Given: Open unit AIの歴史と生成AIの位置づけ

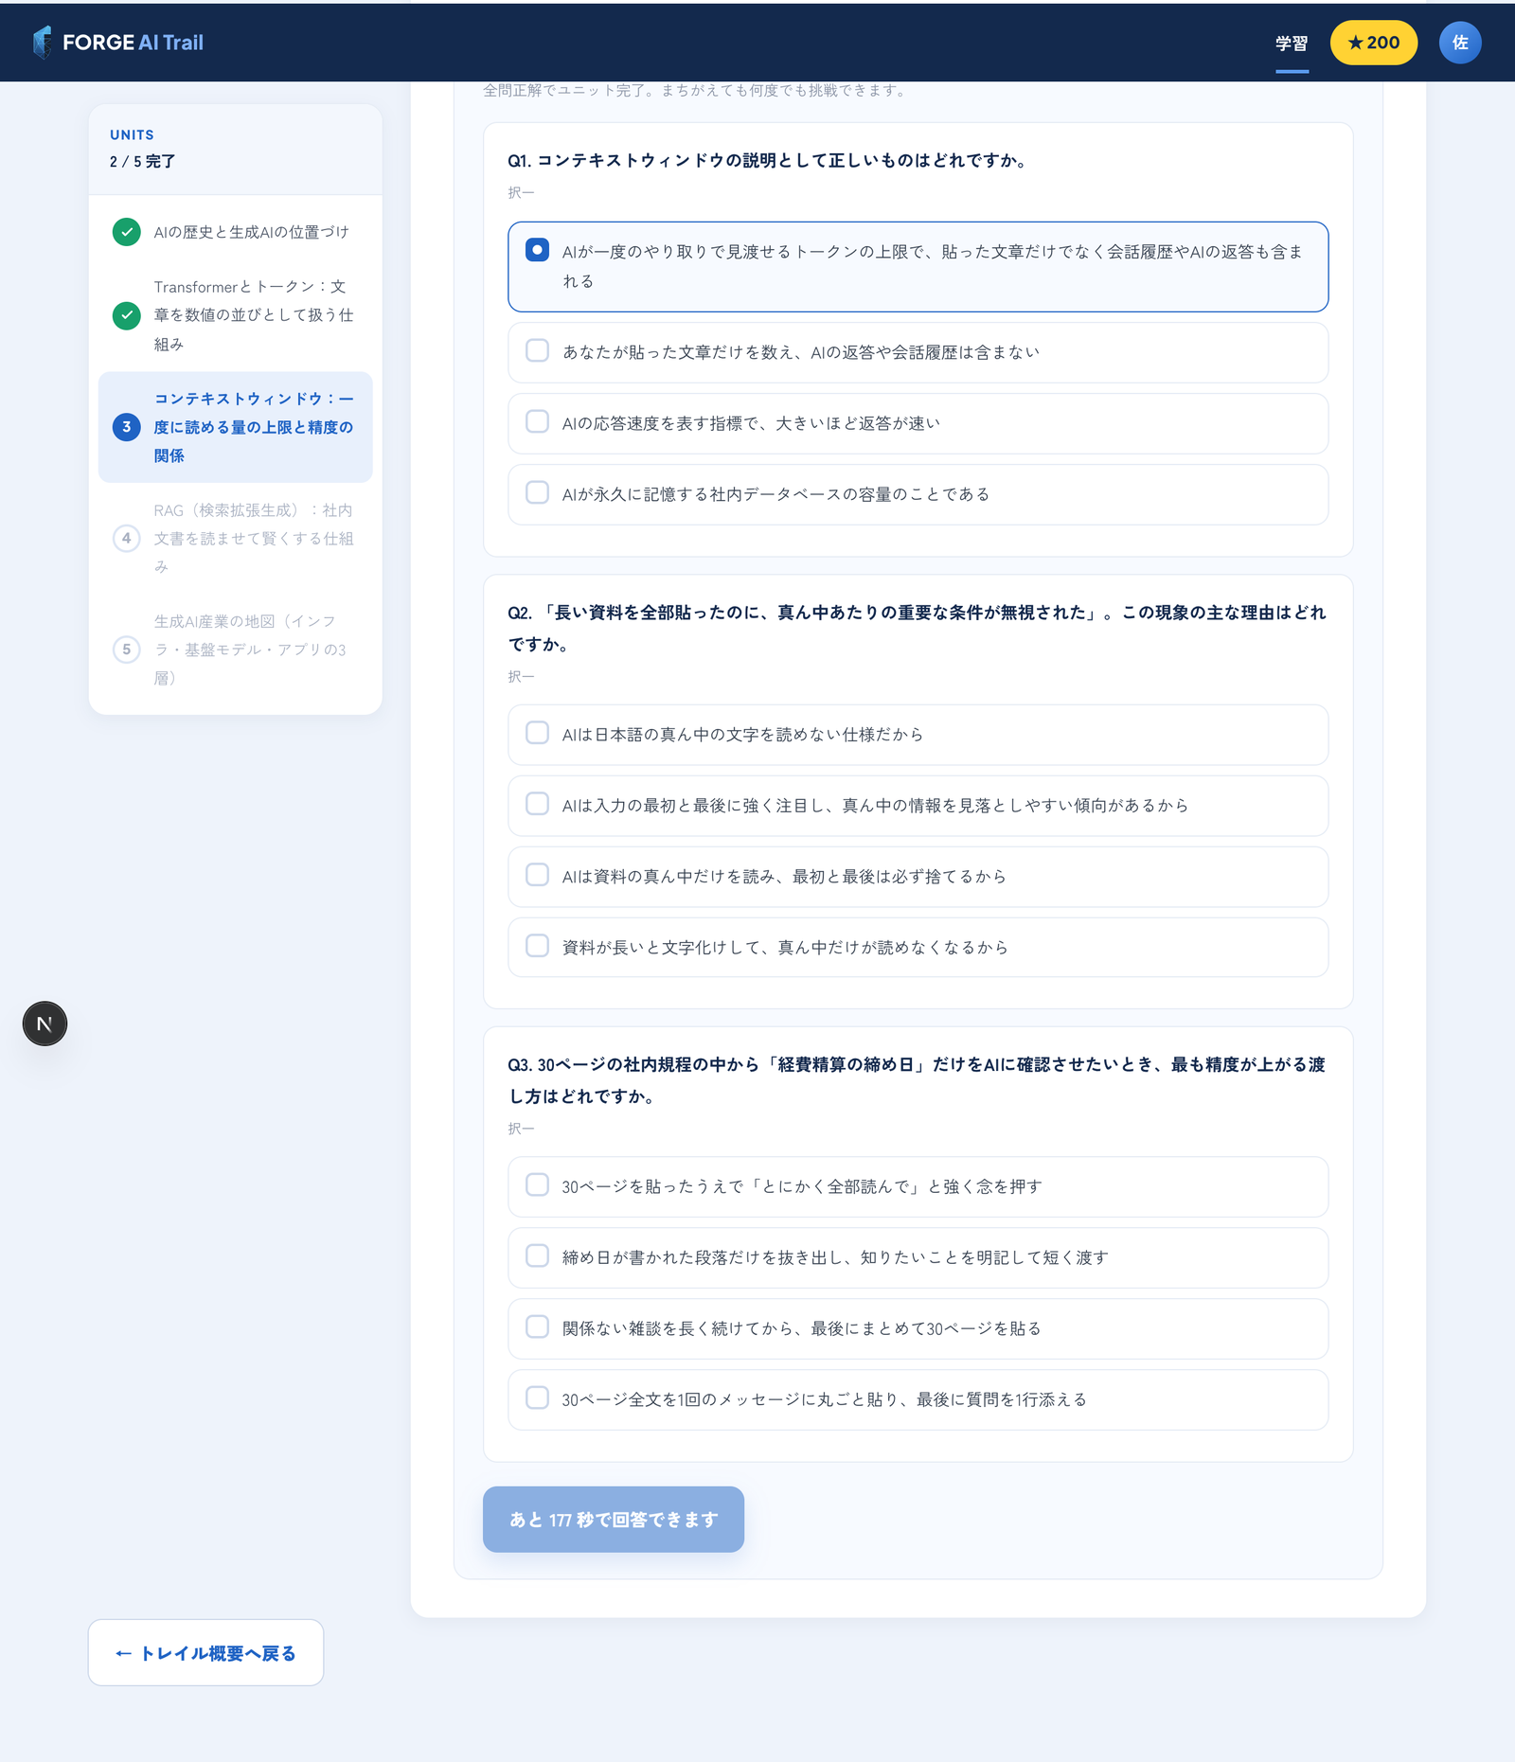Looking at the screenshot, I should click(x=236, y=232).
